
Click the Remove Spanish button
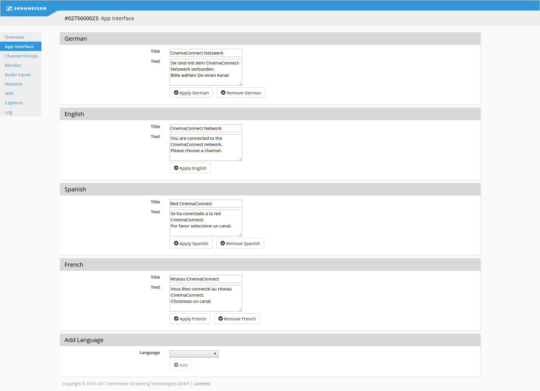[x=240, y=244]
